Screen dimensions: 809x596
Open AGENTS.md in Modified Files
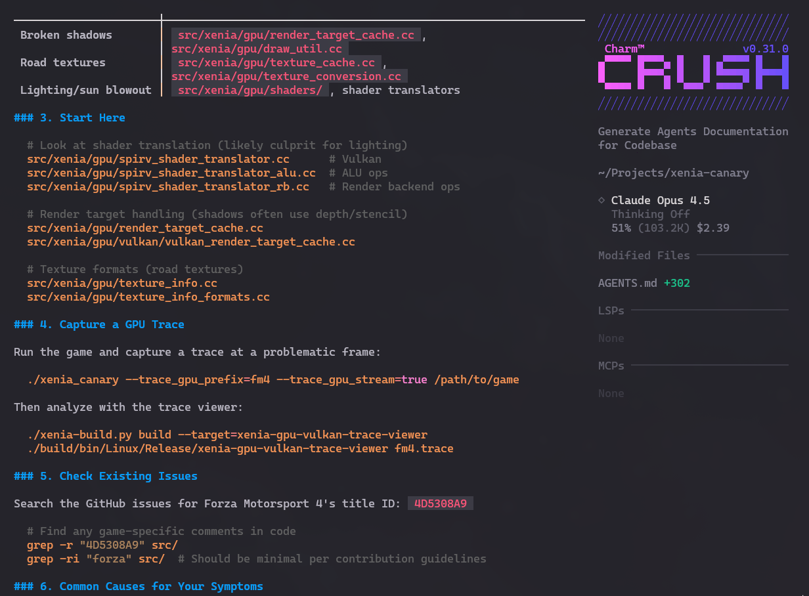tap(627, 283)
